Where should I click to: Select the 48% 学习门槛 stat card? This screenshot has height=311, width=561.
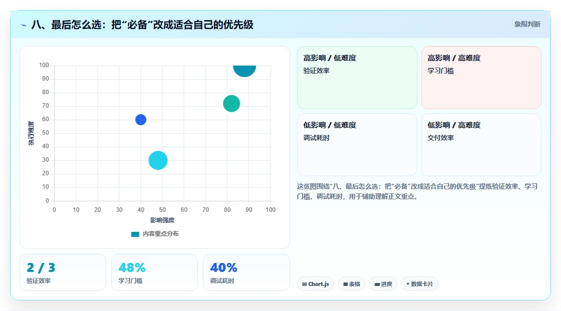pyautogui.click(x=155, y=272)
